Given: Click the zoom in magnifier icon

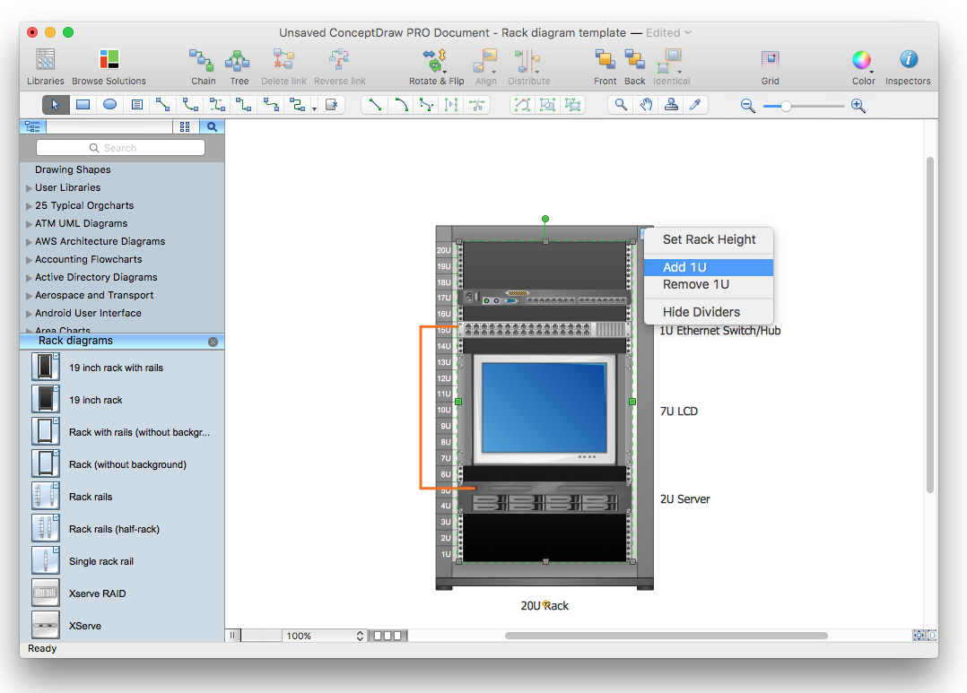Looking at the screenshot, I should (858, 106).
